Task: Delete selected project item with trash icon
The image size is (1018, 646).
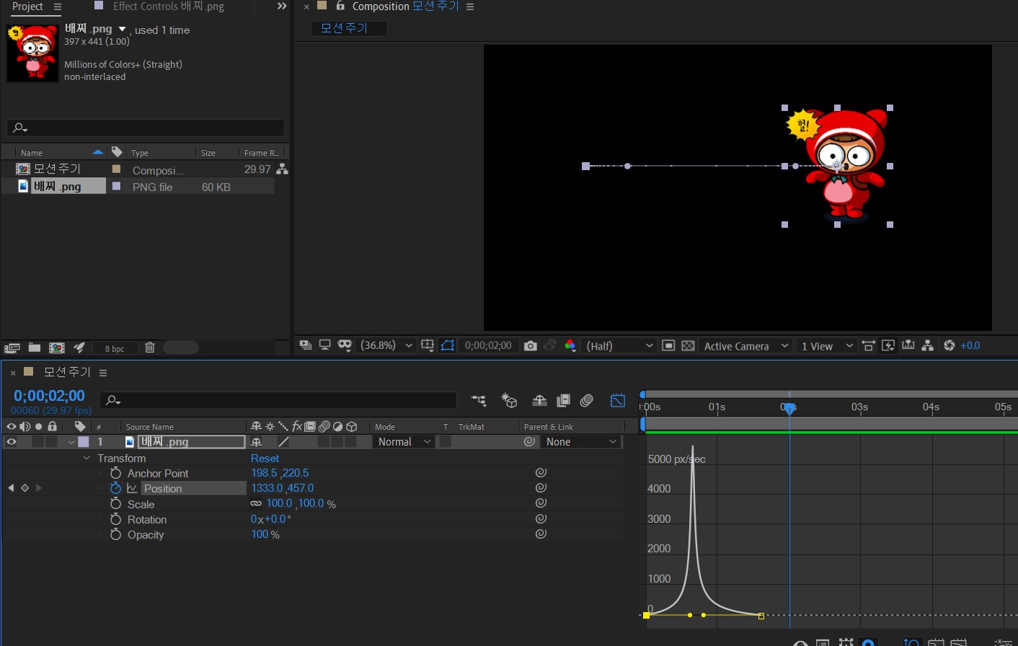Action: (x=150, y=348)
